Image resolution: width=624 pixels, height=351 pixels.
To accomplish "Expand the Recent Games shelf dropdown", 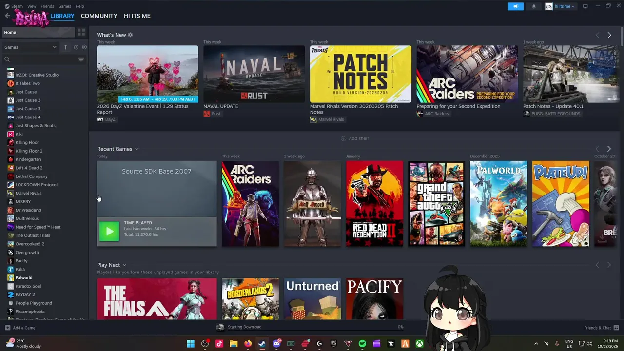I will pos(137,149).
